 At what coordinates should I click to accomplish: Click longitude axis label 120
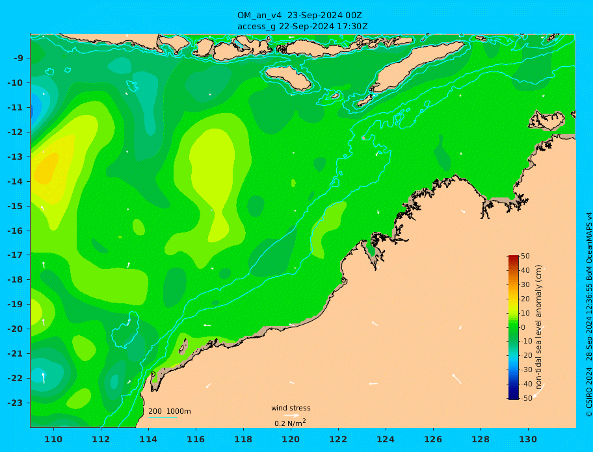pyautogui.click(x=291, y=440)
